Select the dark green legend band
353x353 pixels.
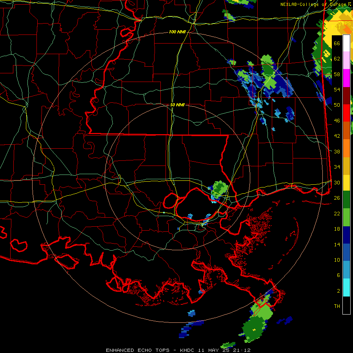tap(346, 200)
